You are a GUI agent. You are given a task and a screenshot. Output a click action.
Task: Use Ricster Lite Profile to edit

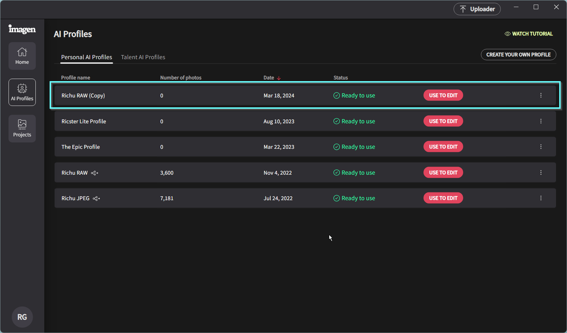(443, 121)
